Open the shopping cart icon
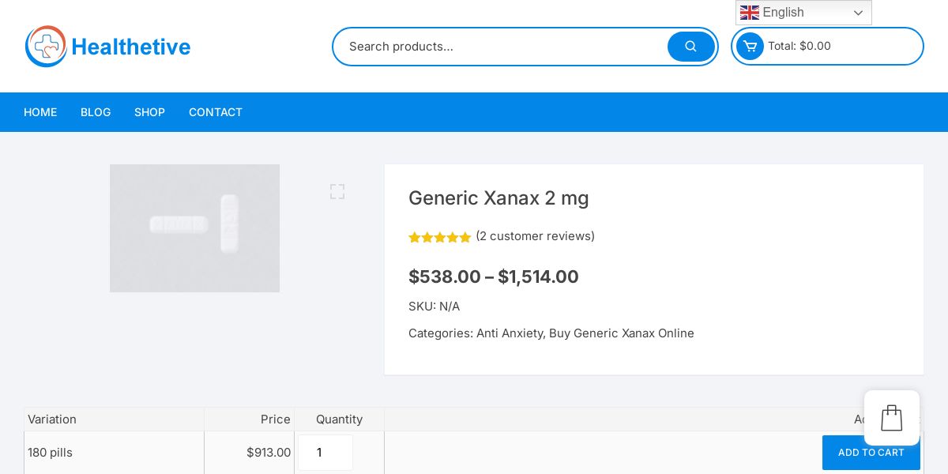 (x=750, y=46)
